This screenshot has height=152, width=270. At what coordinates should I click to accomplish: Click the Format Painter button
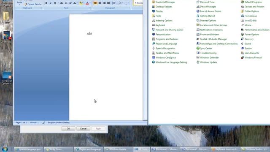click(33, 4)
